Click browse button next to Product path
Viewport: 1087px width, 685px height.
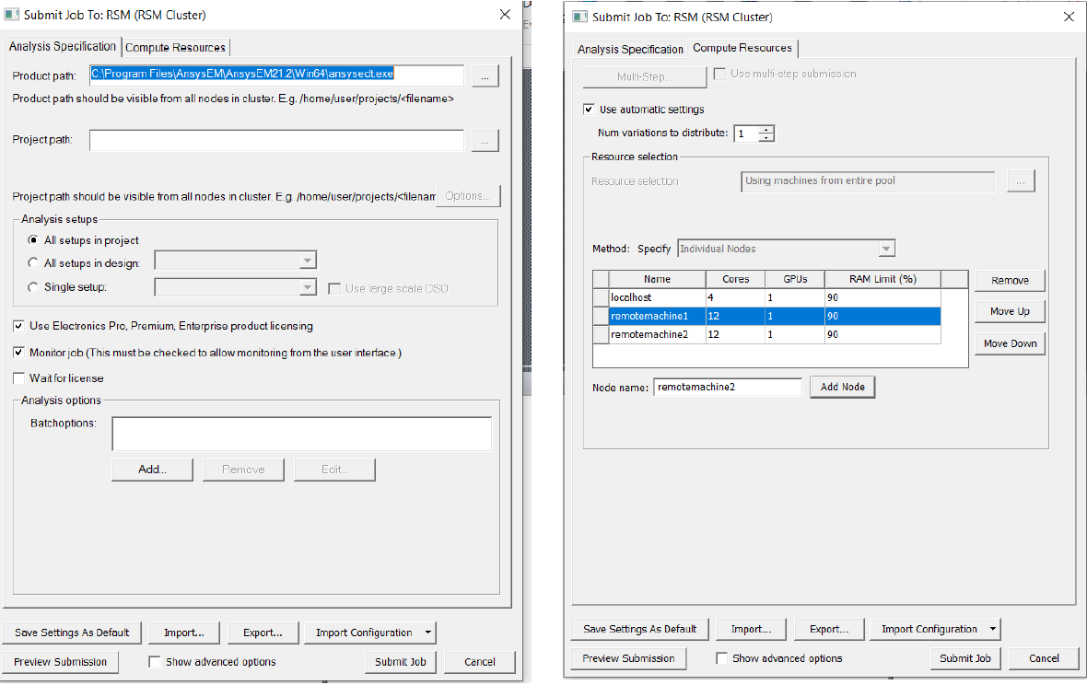(485, 76)
